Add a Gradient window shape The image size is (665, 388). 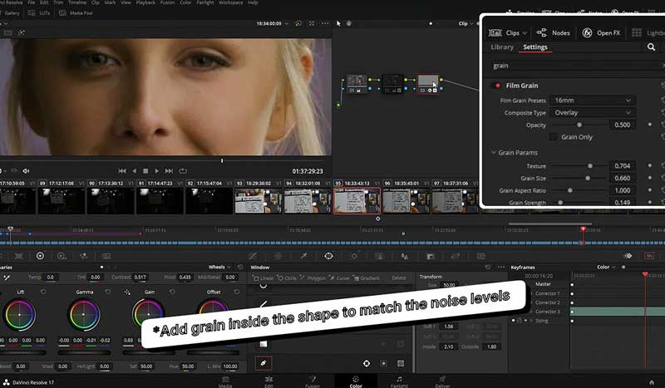click(367, 278)
